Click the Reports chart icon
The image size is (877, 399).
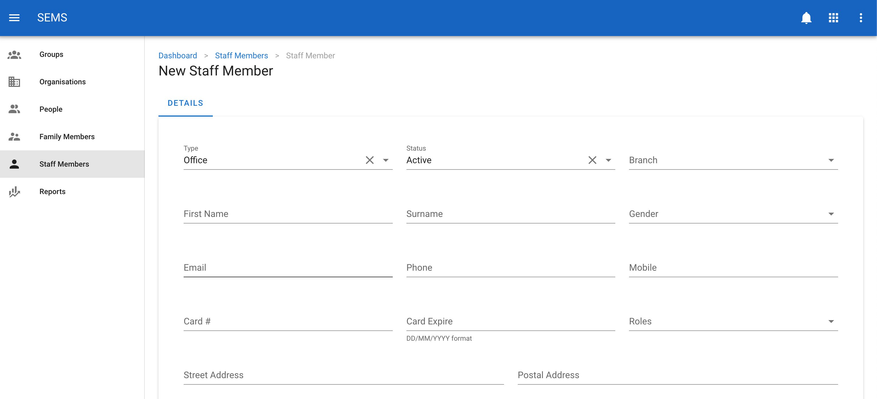tap(14, 192)
